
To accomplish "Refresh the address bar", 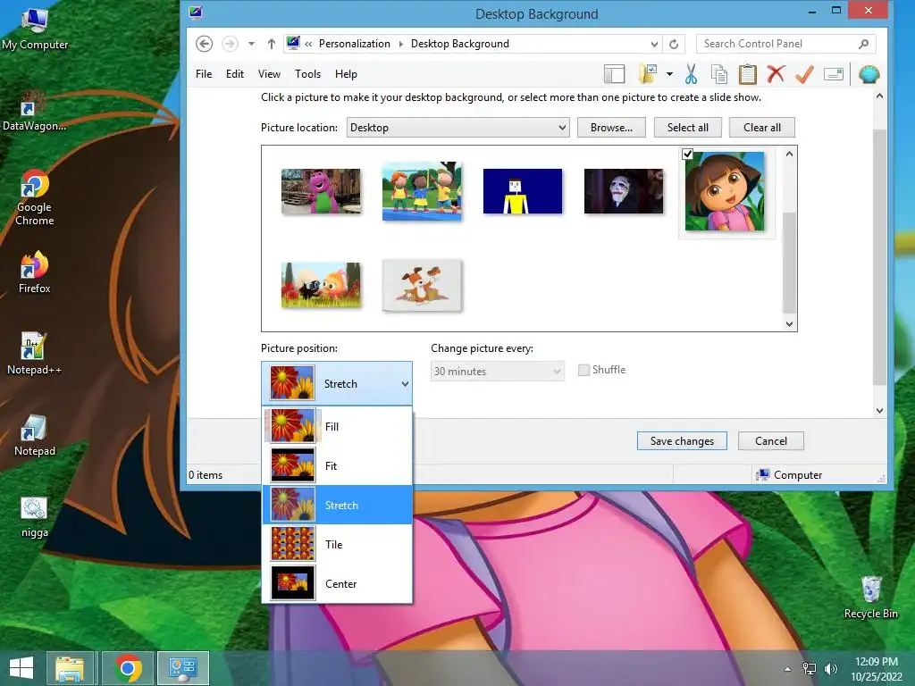I will [x=674, y=44].
